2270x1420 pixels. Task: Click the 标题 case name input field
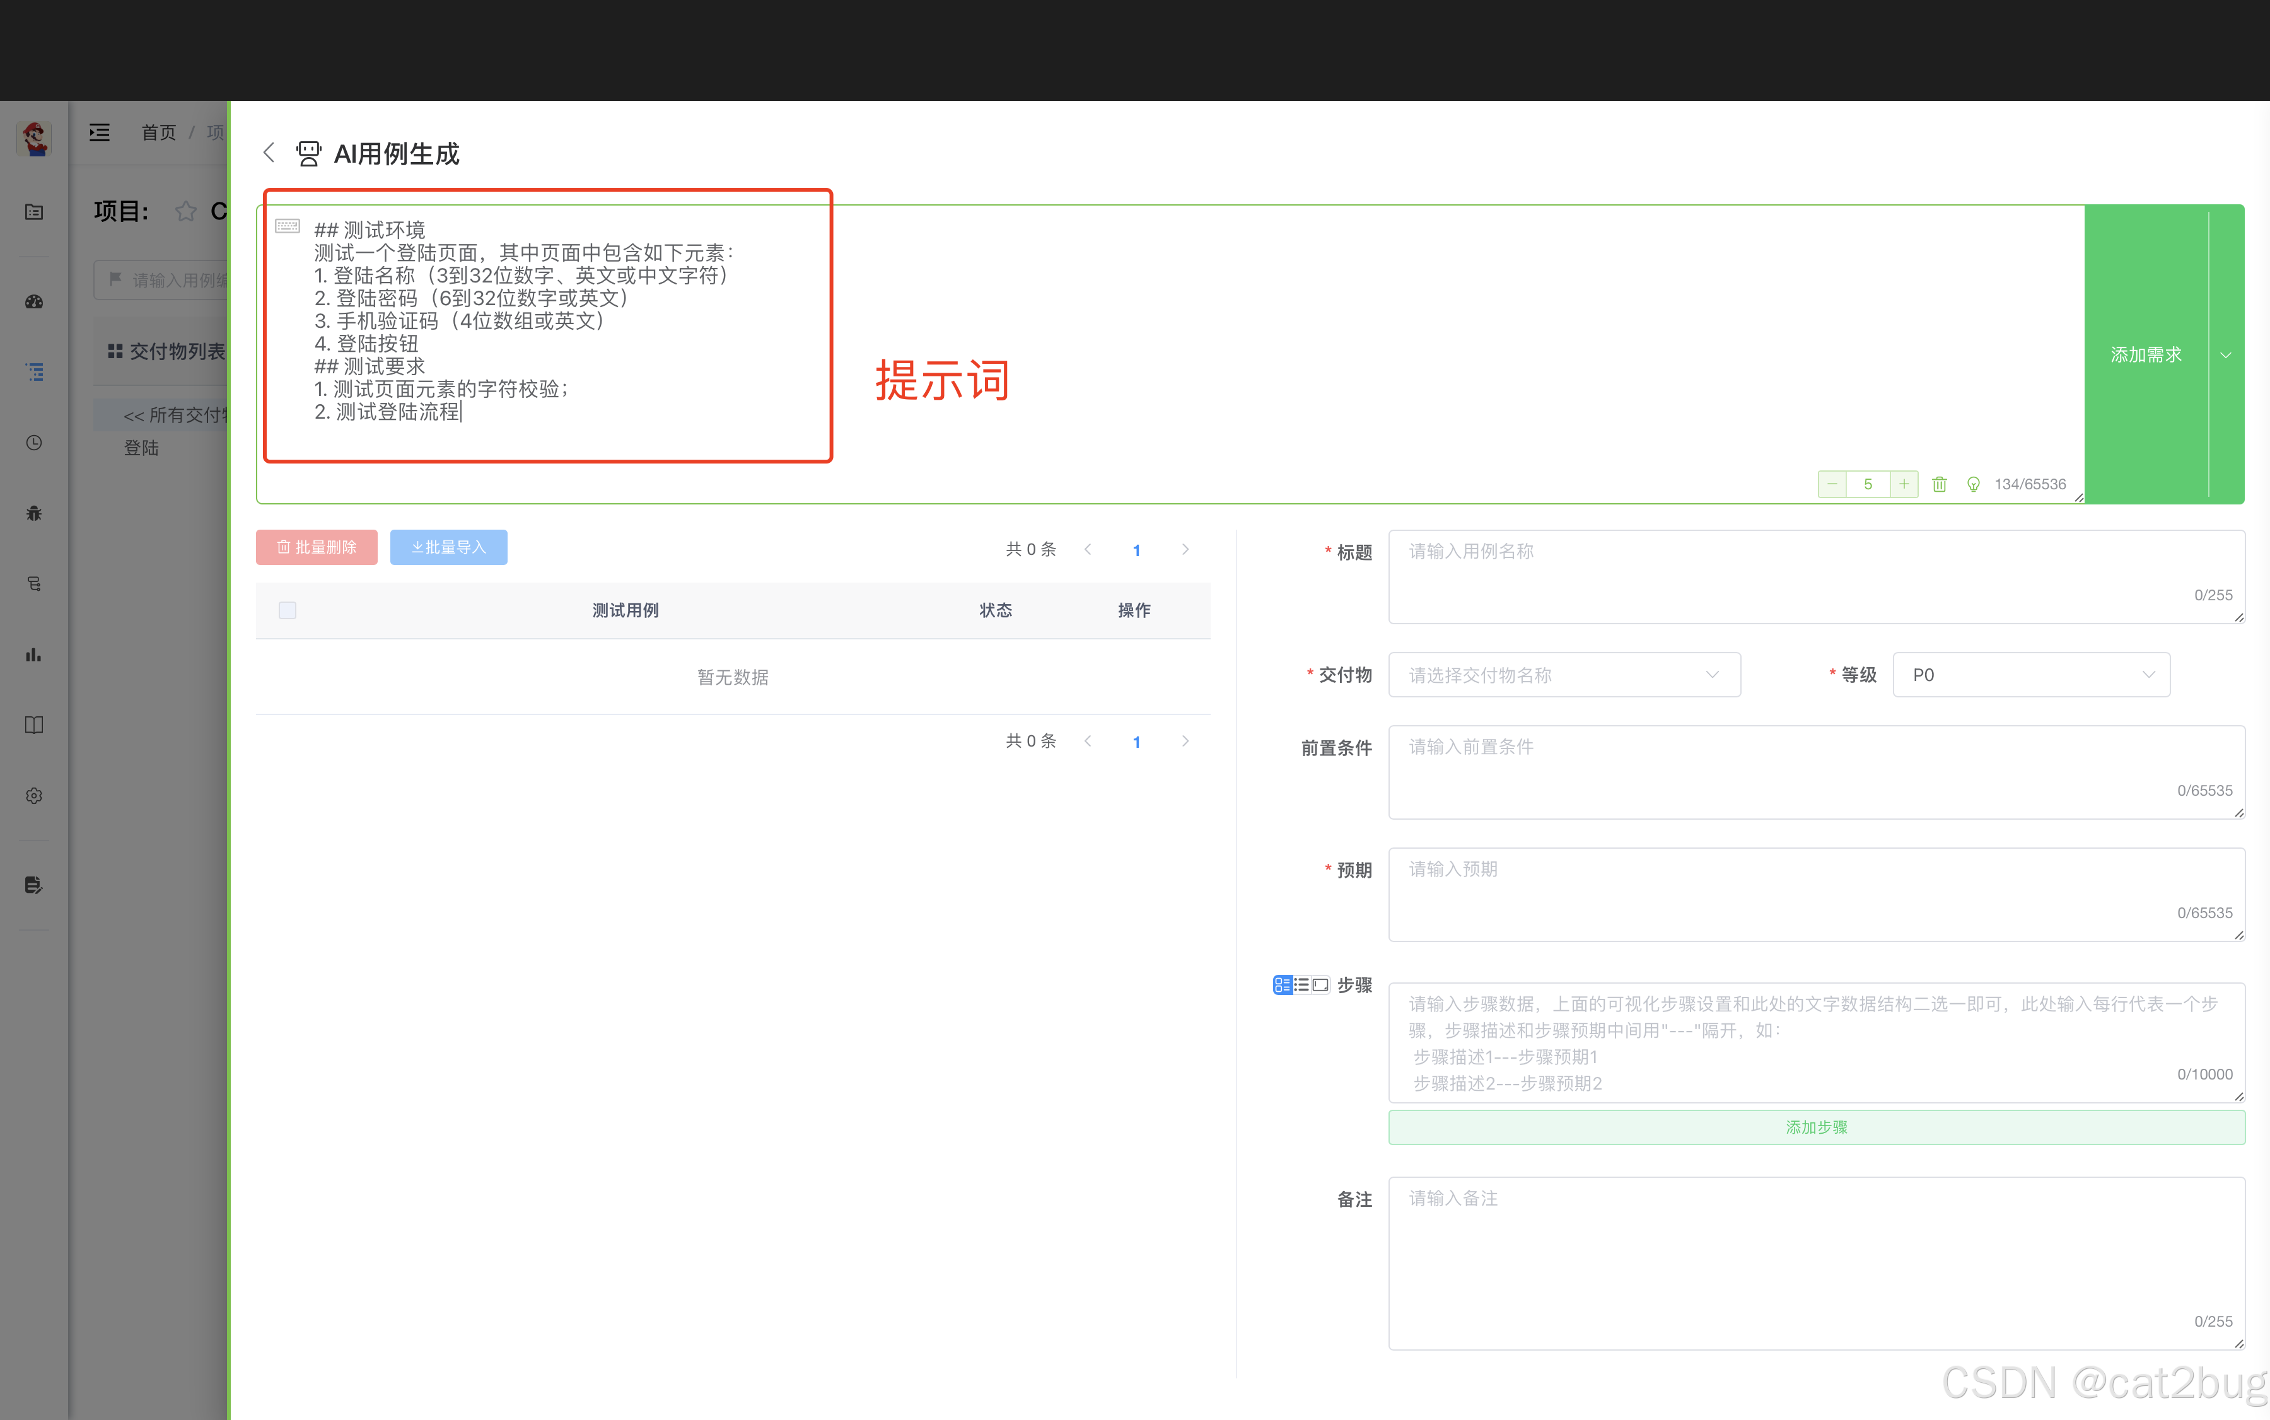[x=1815, y=575]
